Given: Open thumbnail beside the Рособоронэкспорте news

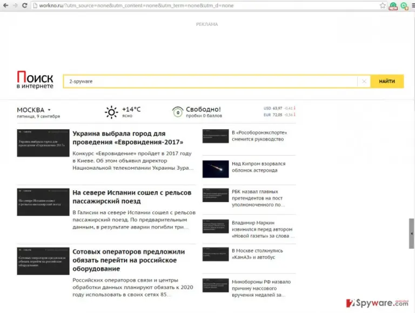Looking at the screenshot, I should pyautogui.click(x=216, y=136).
